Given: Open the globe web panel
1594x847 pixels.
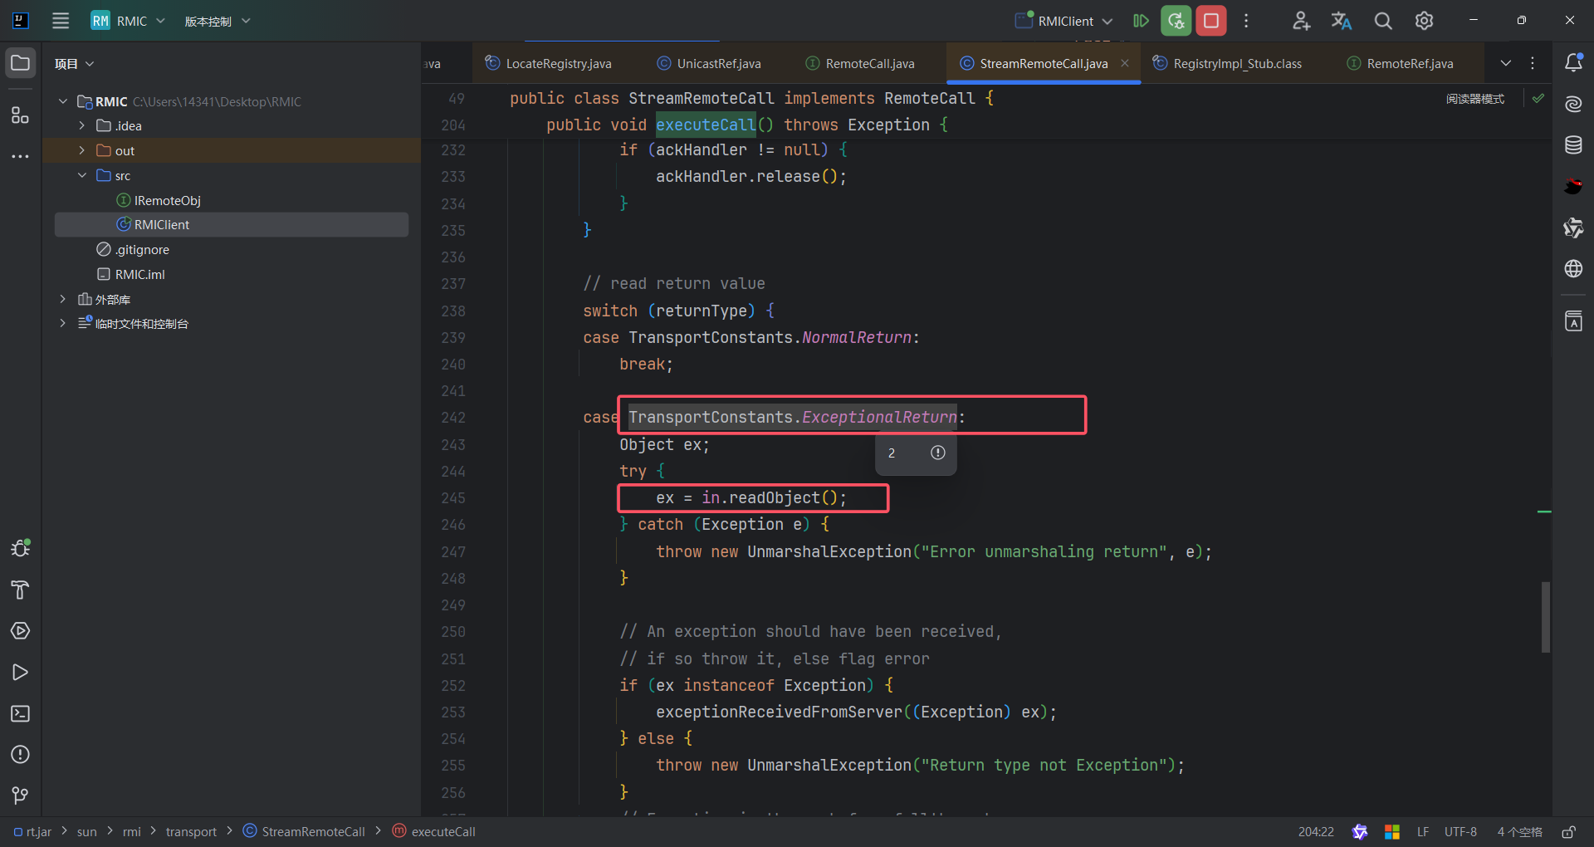Looking at the screenshot, I should pos(1573,268).
